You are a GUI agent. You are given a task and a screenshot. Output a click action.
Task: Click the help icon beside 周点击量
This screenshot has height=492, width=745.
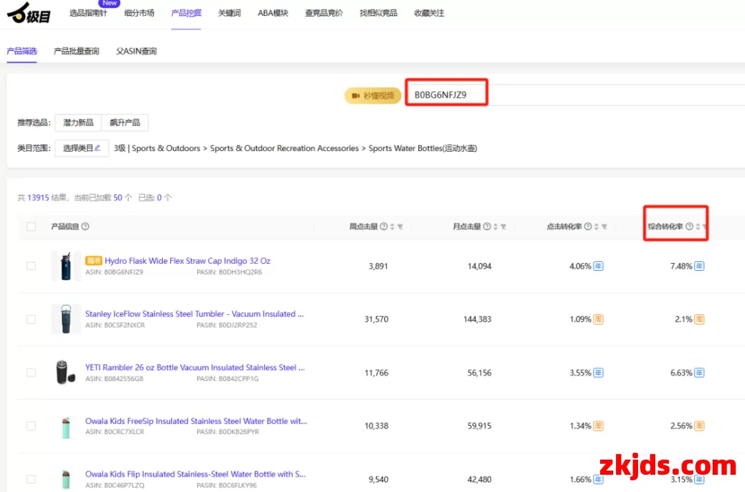(x=384, y=226)
